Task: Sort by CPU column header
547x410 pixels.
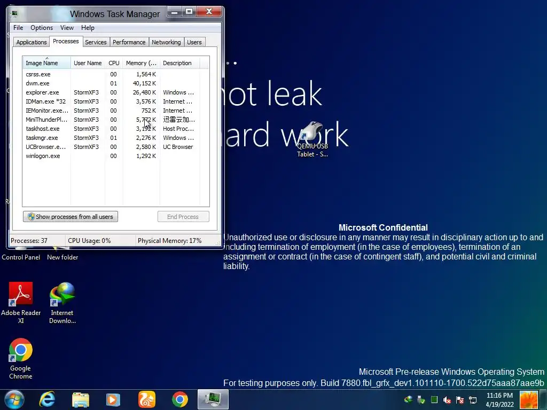Action: [114, 63]
